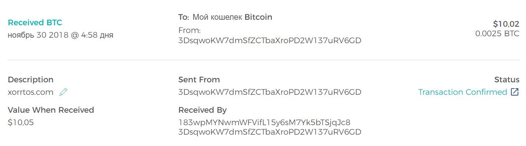Click the Received By label

click(x=203, y=110)
